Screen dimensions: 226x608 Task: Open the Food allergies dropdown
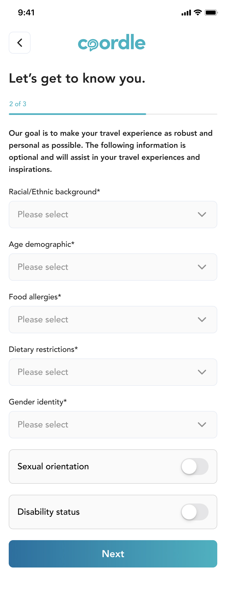[x=113, y=320]
